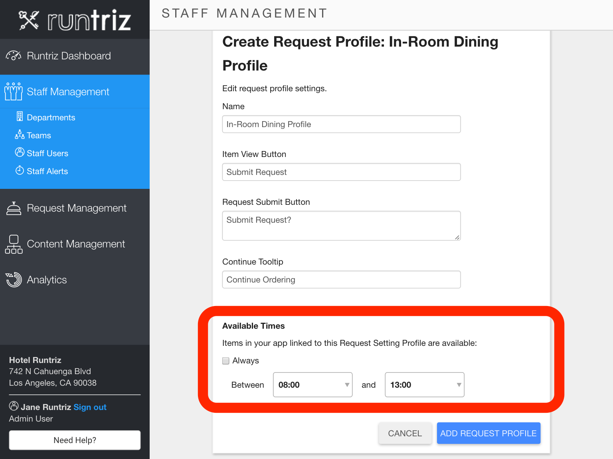Viewport: 613px width, 459px height.
Task: Click the Teams hierarchy icon
Action: pos(20,135)
